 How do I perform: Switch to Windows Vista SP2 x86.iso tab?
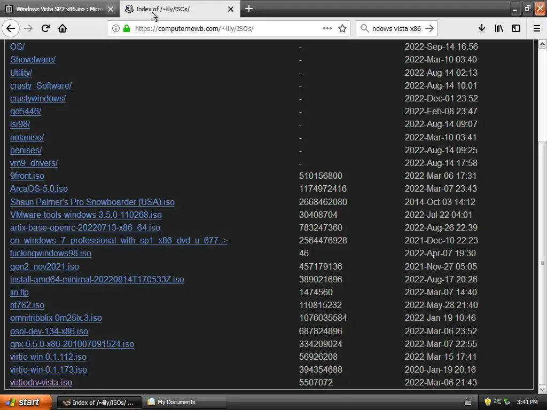[x=59, y=9]
